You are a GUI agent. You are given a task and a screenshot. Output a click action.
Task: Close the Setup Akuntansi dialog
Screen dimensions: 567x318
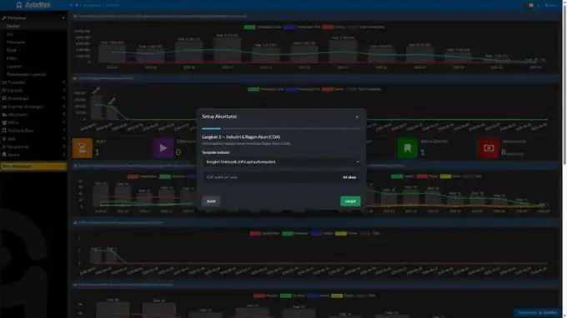tap(357, 117)
